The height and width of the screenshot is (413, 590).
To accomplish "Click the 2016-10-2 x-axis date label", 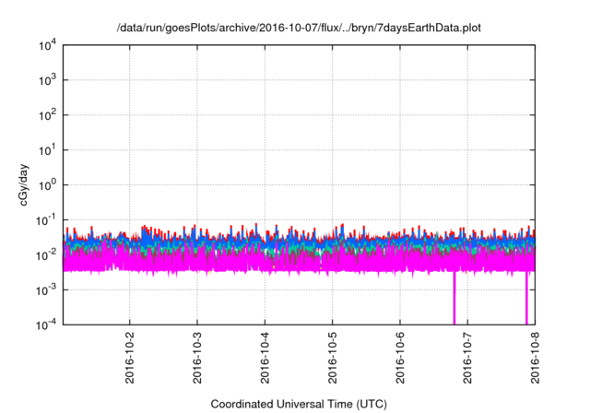I will tap(129, 358).
